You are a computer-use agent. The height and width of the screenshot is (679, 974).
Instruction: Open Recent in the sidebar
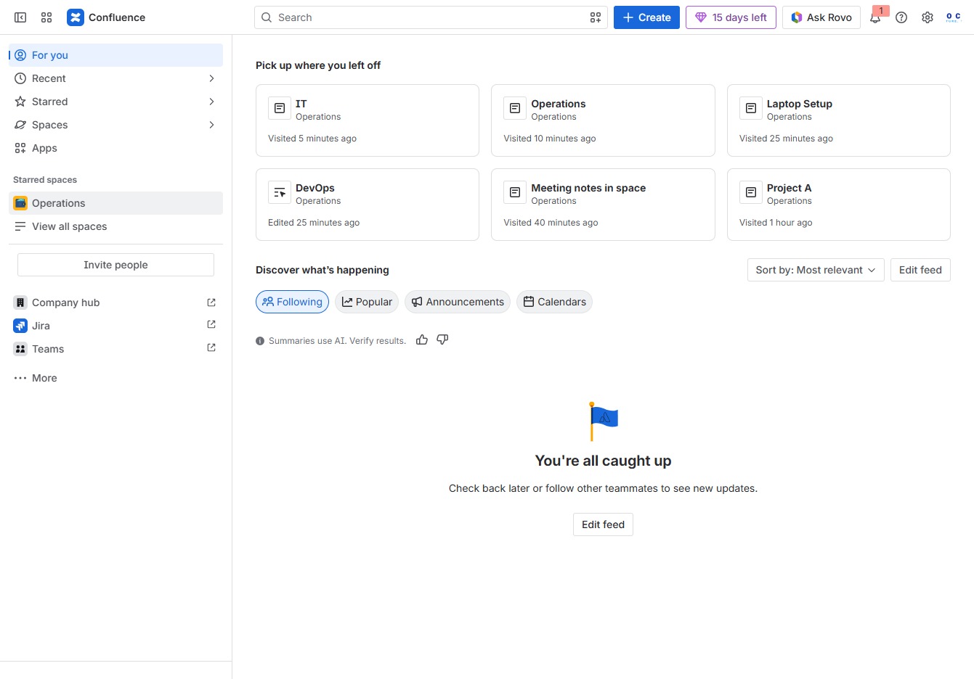(x=116, y=78)
